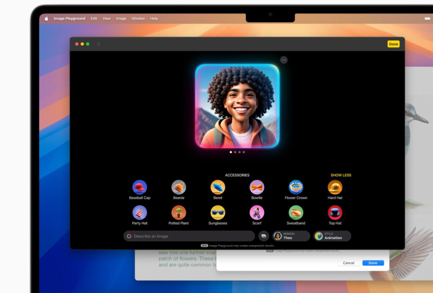Viewport: 433px width, 293px height.
Task: Open the Image menu
Action: [121, 19]
